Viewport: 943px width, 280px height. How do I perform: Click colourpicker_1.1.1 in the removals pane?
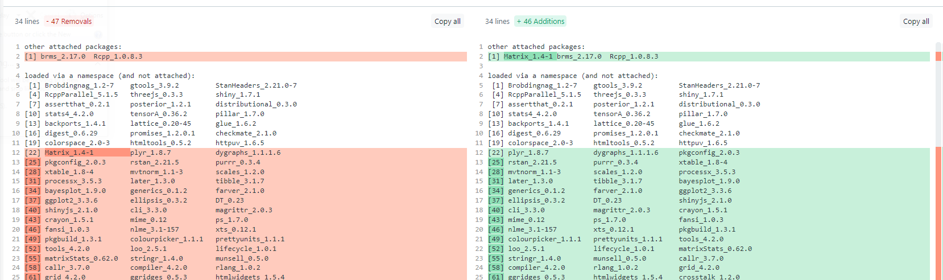pyautogui.click(x=167, y=239)
